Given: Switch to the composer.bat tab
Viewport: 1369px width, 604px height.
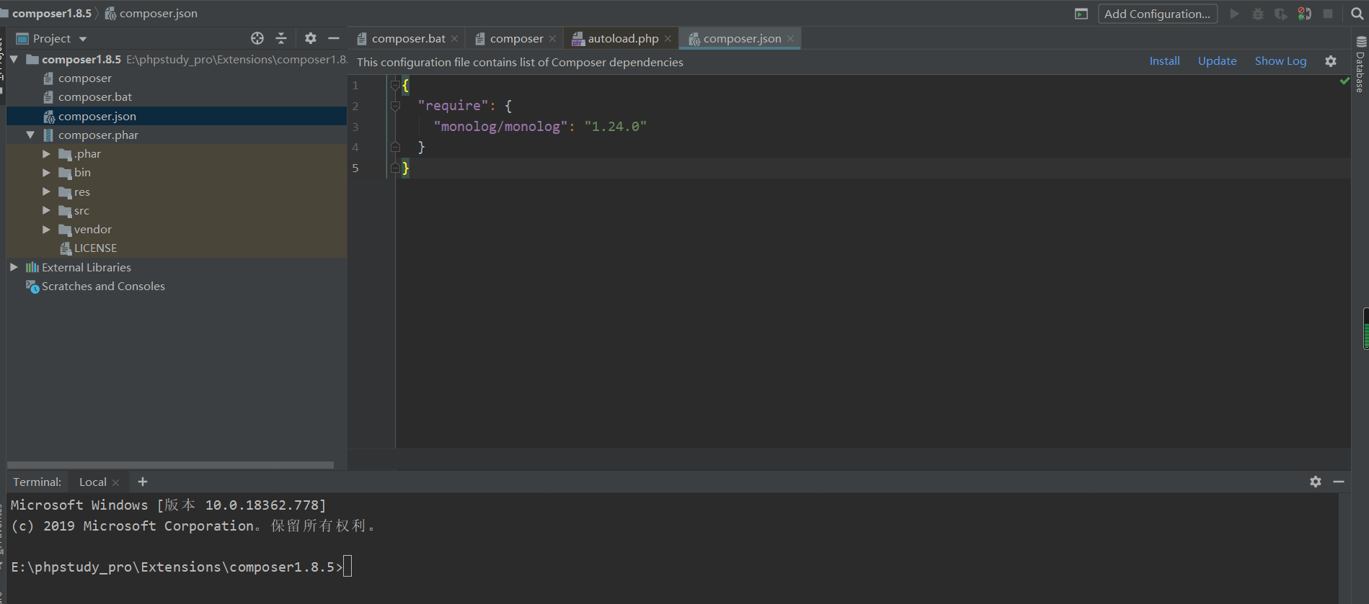Looking at the screenshot, I should (408, 39).
